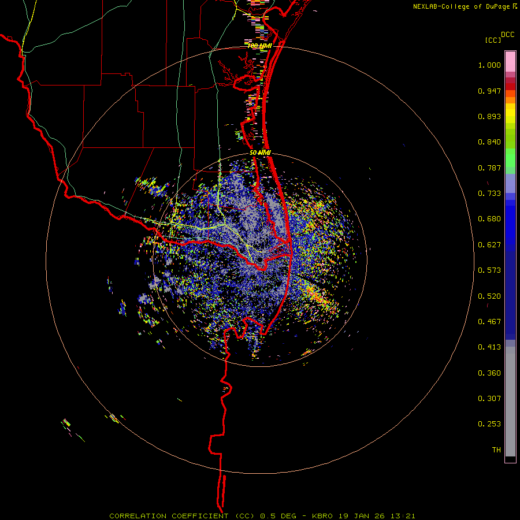Click the KBRO radar site marker at the ring center
Viewport: 520px width, 520px height.
[x=259, y=259]
